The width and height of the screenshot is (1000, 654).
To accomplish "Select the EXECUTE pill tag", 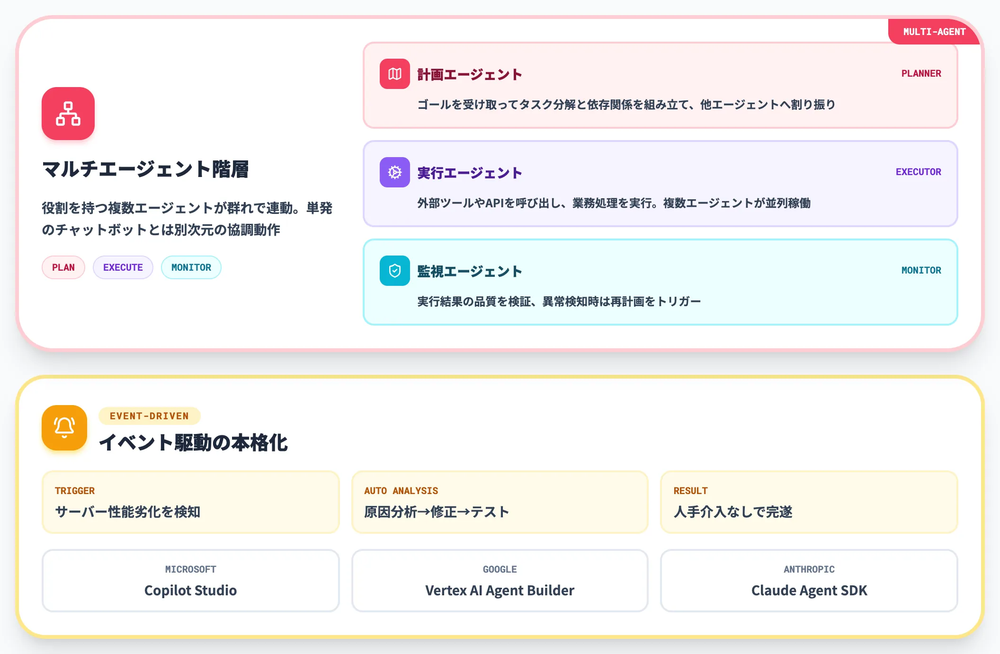I will [x=123, y=267].
